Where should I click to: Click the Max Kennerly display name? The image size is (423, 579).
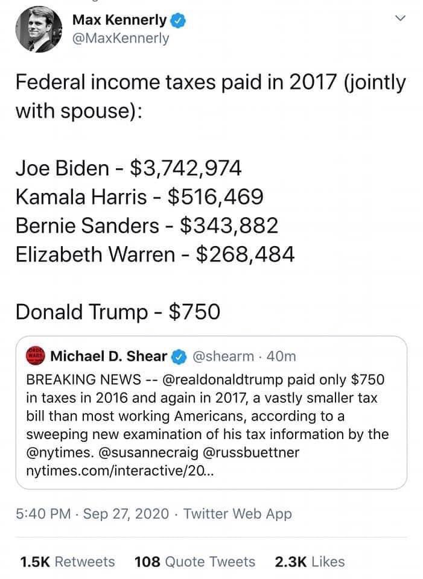[119, 20]
